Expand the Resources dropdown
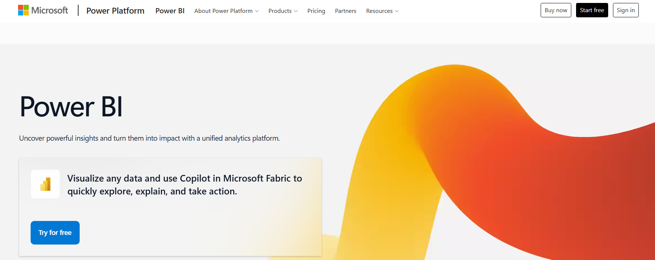 [x=382, y=11]
